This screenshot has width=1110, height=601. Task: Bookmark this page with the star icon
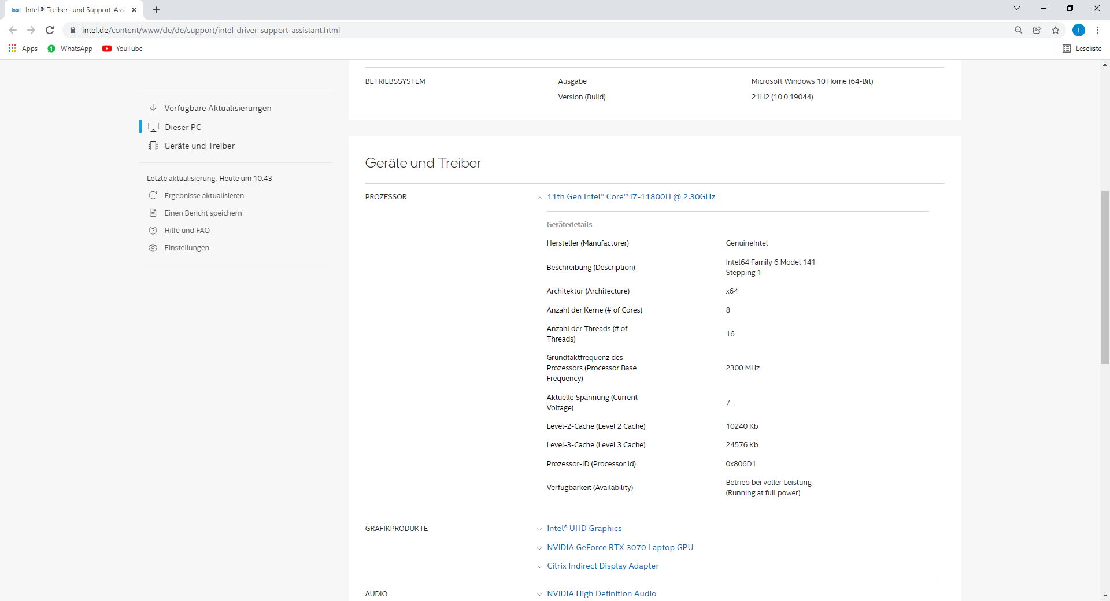tap(1056, 30)
